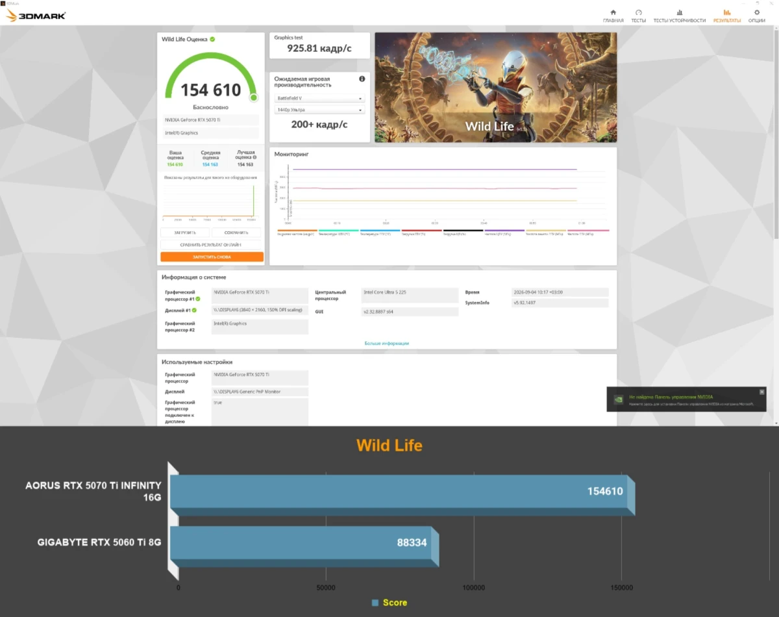
Task: Click the Дисплей #1 resolution value
Action: tap(260, 310)
